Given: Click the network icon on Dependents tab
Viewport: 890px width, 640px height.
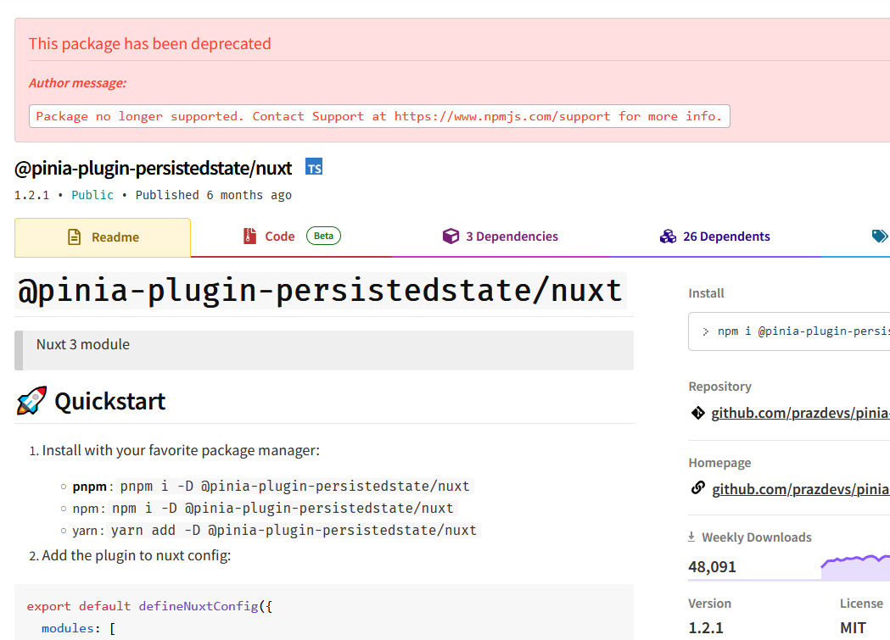Looking at the screenshot, I should tap(668, 237).
